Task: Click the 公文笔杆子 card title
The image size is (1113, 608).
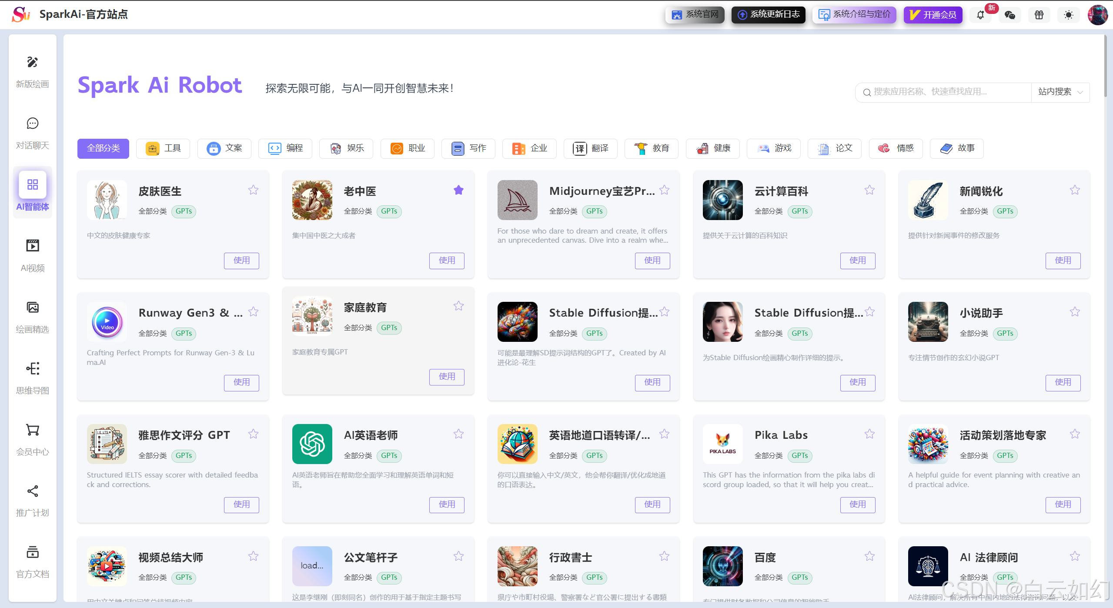Action: pyautogui.click(x=371, y=557)
